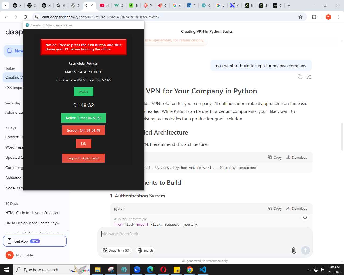Switch to the first ChatGPT tab
The height and width of the screenshot is (275, 344).
pyautogui.click(x=17, y=5)
